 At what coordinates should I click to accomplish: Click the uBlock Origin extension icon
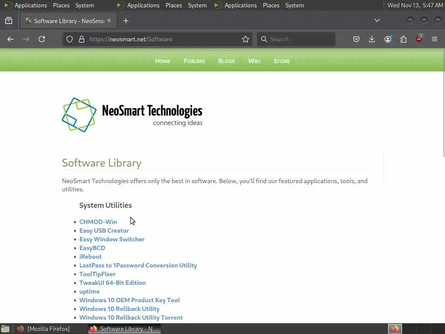419,39
